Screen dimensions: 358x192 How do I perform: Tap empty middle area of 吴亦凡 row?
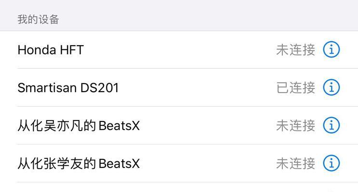click(x=208, y=126)
